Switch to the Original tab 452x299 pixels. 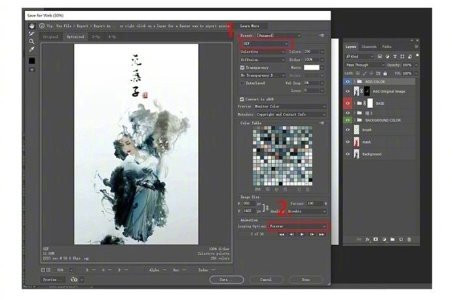pyautogui.click(x=50, y=37)
